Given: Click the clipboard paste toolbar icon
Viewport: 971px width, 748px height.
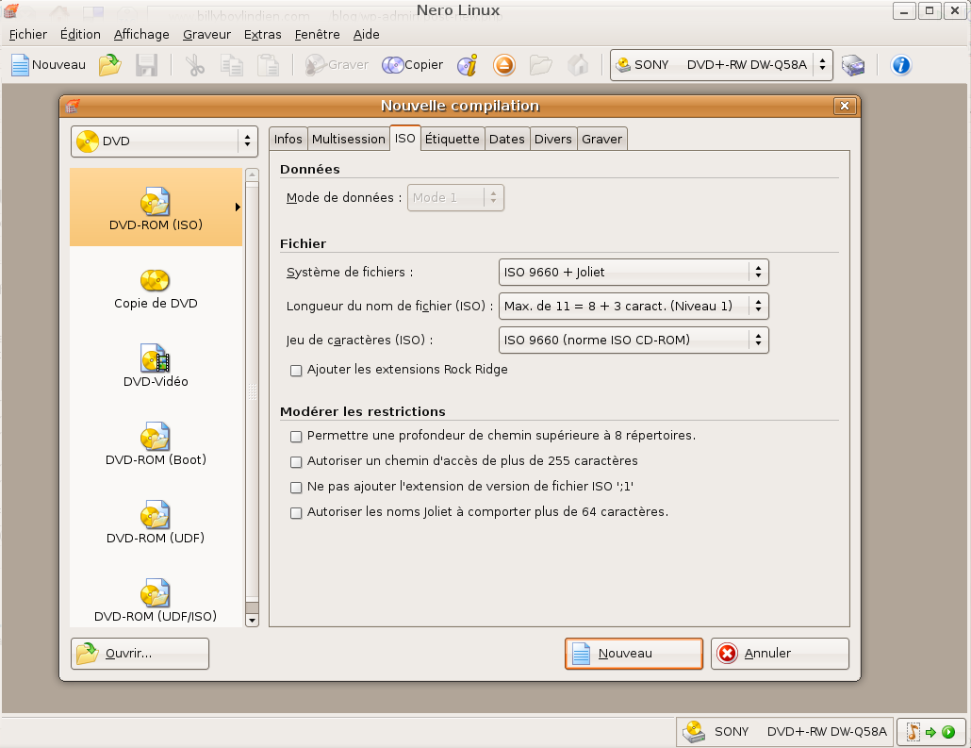Looking at the screenshot, I should [268, 65].
